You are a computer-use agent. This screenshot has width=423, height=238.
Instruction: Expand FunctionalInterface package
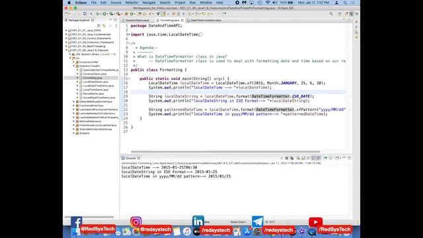pyautogui.click(x=73, y=106)
